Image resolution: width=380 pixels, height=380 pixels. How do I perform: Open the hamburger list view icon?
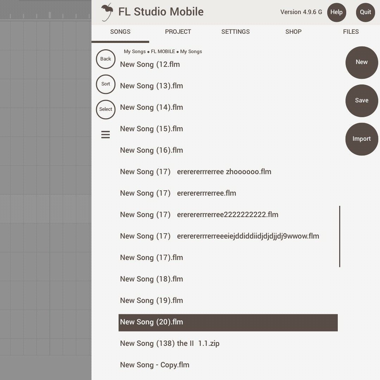click(x=106, y=134)
